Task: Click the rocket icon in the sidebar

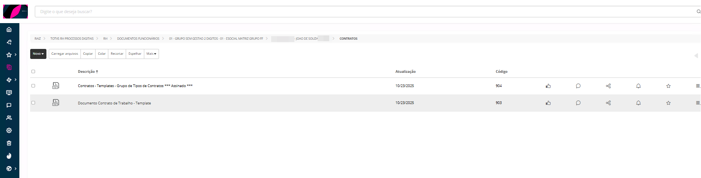Action: (9, 42)
